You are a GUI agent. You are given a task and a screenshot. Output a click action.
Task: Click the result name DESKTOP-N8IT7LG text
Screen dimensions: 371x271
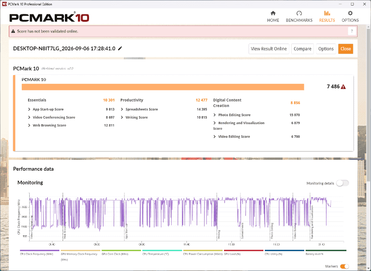pyautogui.click(x=64, y=49)
